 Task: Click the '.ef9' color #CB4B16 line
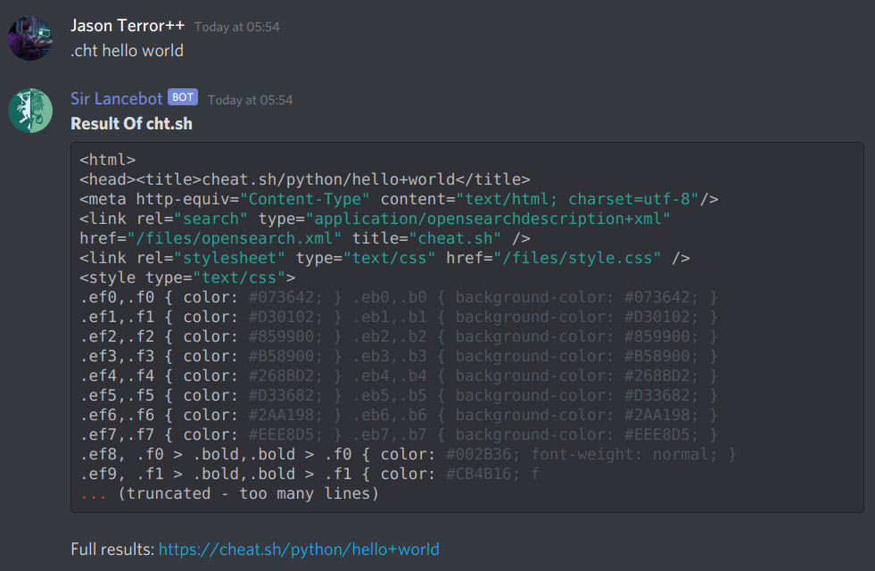coord(310,474)
